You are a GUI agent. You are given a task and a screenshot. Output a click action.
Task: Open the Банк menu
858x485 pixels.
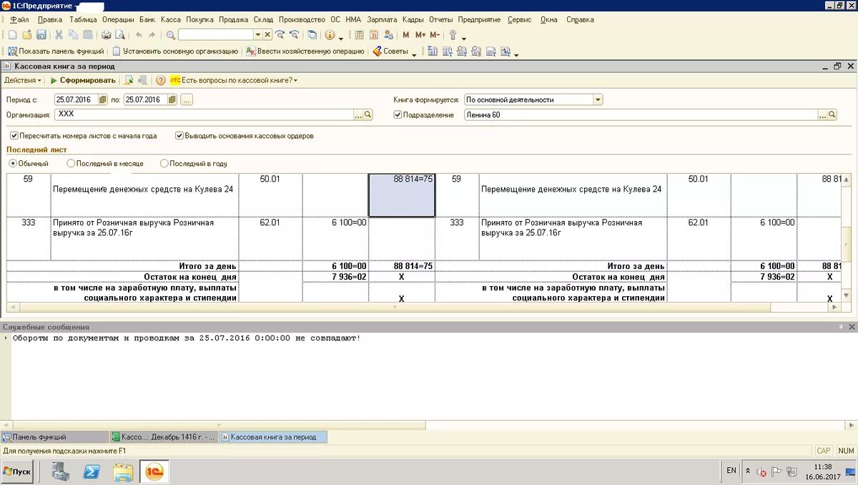point(147,19)
